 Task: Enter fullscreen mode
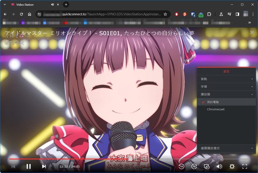[x=245, y=166]
